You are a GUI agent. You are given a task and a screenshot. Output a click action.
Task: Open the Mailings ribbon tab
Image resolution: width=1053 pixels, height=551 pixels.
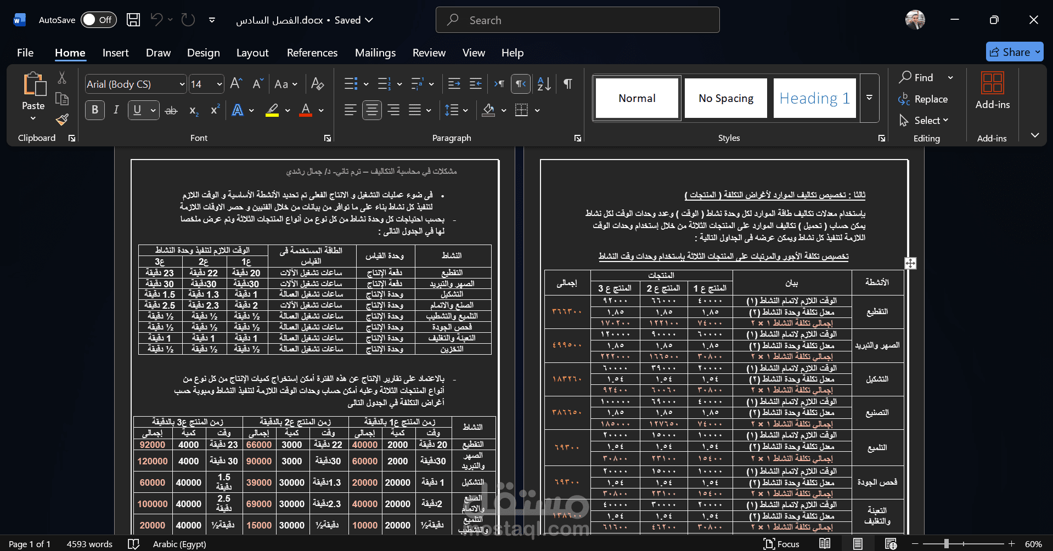(375, 53)
